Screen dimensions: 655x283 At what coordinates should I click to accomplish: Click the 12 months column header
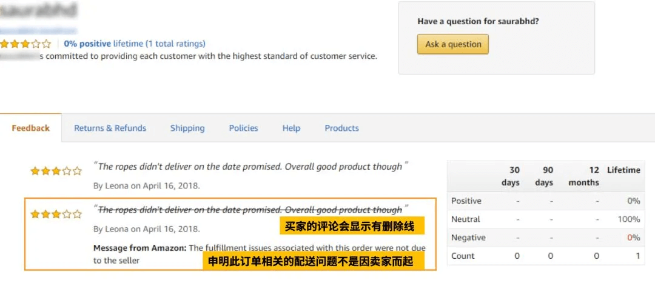point(584,176)
